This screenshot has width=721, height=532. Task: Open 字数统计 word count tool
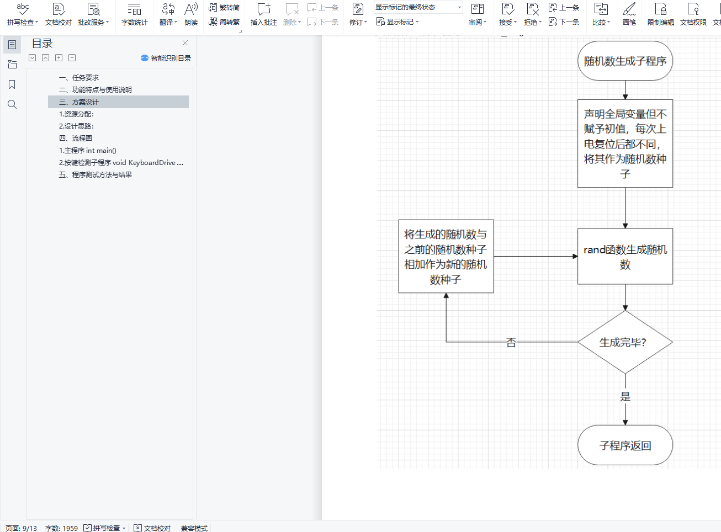click(135, 14)
